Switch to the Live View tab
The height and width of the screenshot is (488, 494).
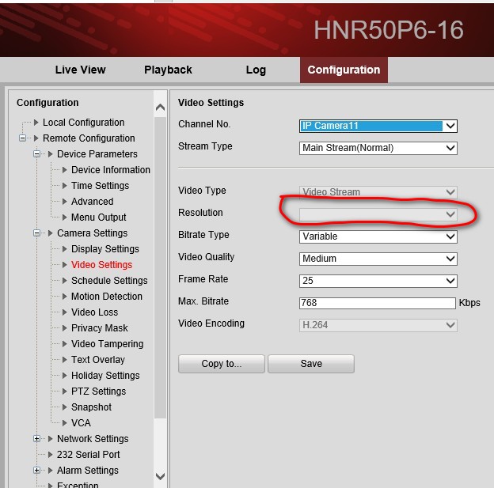click(x=80, y=70)
